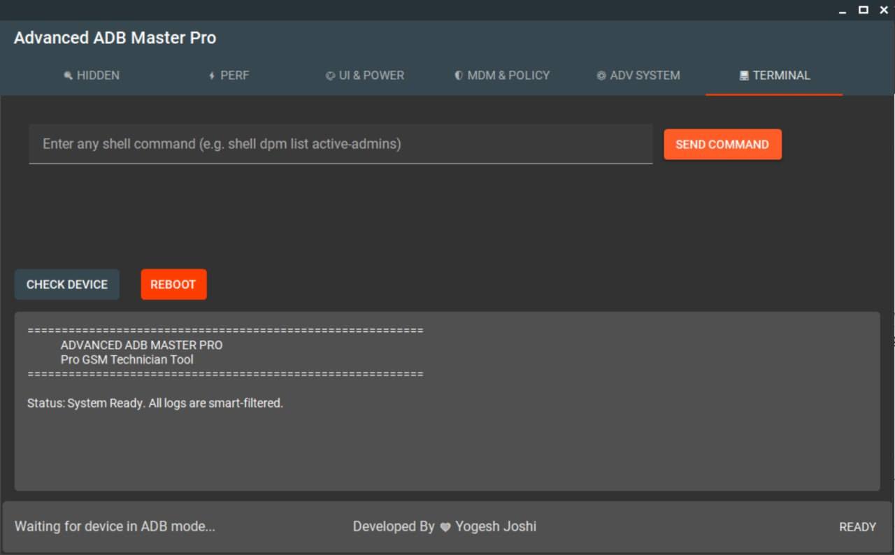Screen dimensions: 895x555
Task: Click the half-circle icon beside MDM & POLICY
Action: coord(459,75)
